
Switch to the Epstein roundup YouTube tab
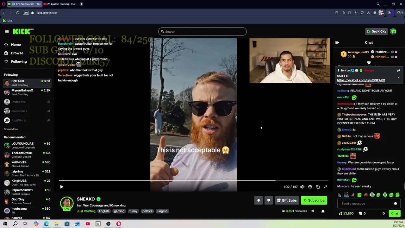(x=60, y=4)
